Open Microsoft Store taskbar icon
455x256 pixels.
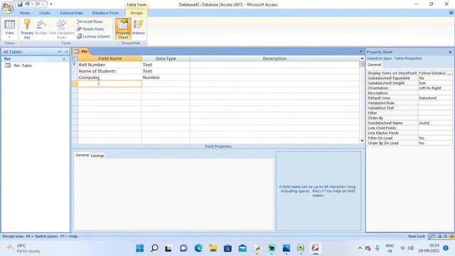(227, 248)
